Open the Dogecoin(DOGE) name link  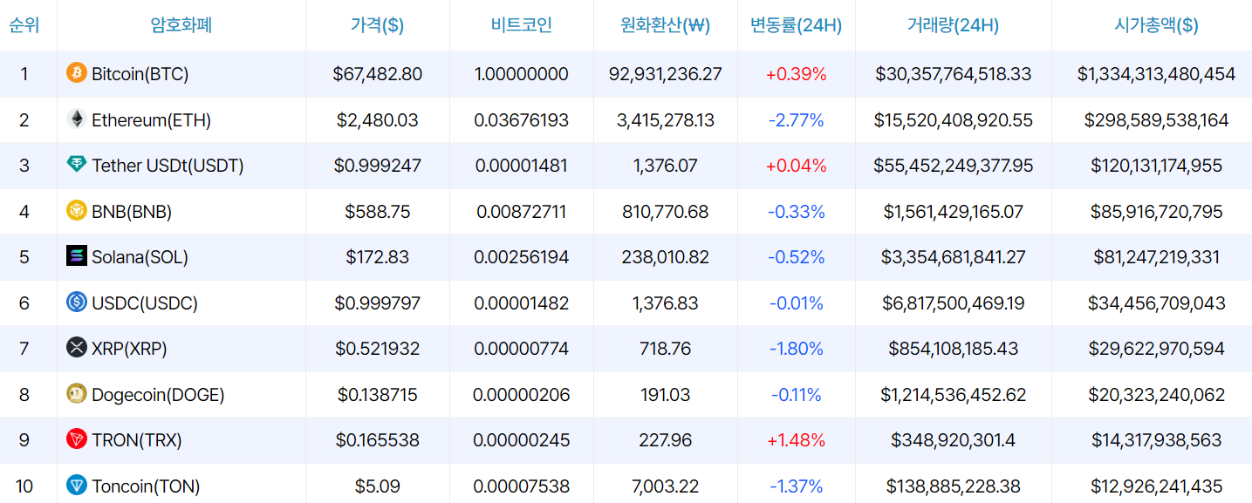tap(158, 395)
